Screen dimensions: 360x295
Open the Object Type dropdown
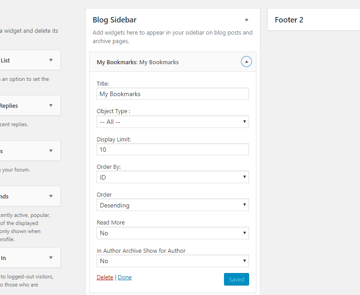coord(172,122)
